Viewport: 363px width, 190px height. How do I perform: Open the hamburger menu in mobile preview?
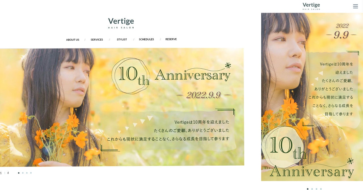[355, 6]
